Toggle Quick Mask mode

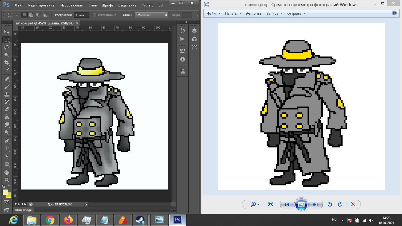click(7, 202)
